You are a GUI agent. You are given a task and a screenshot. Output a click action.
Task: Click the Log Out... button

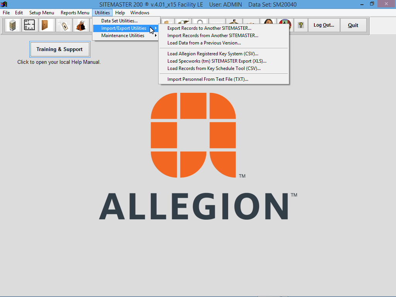pyautogui.click(x=324, y=25)
